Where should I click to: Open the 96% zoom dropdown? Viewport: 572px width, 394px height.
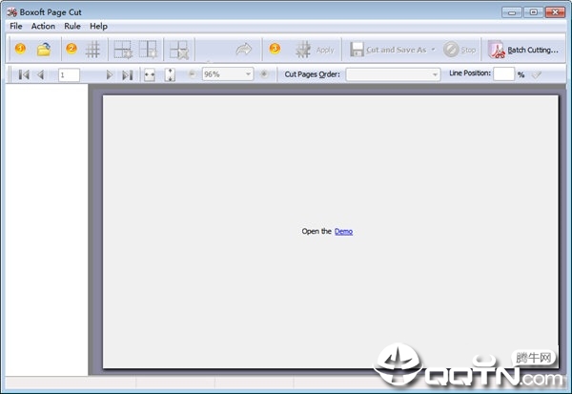point(248,74)
